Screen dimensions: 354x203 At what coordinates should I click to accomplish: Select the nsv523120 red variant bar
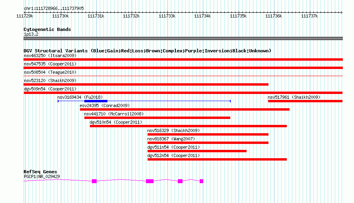146,84
